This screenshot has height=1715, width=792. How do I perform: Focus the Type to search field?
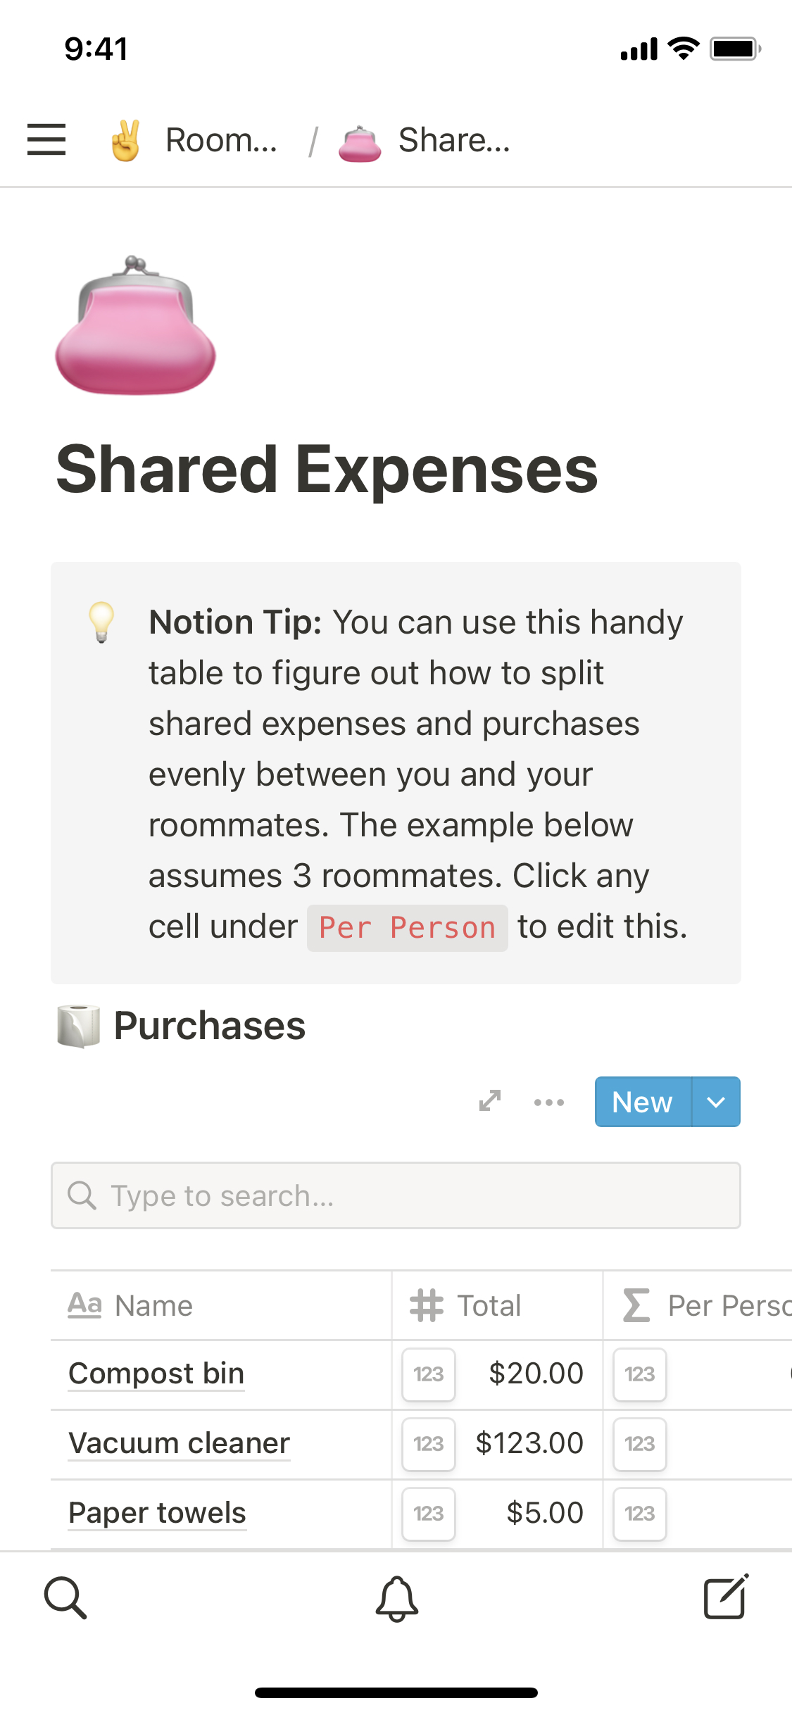coord(396,1195)
